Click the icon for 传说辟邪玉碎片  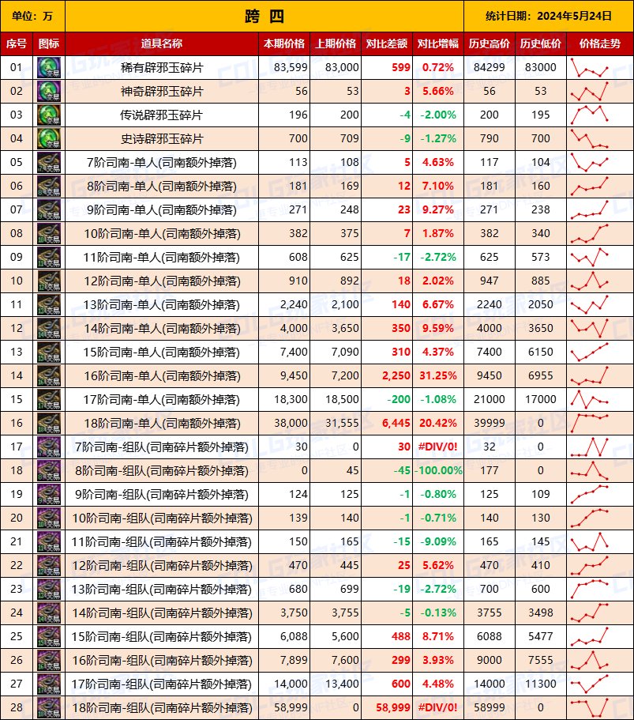(49, 115)
